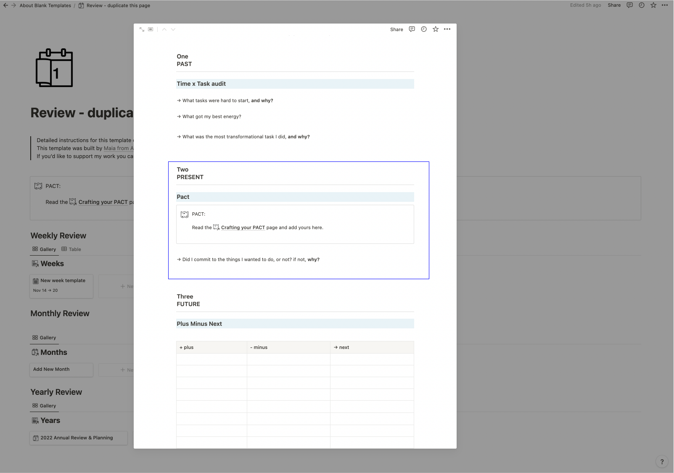
Task: View page history clock icon in modal
Action: tap(424, 29)
